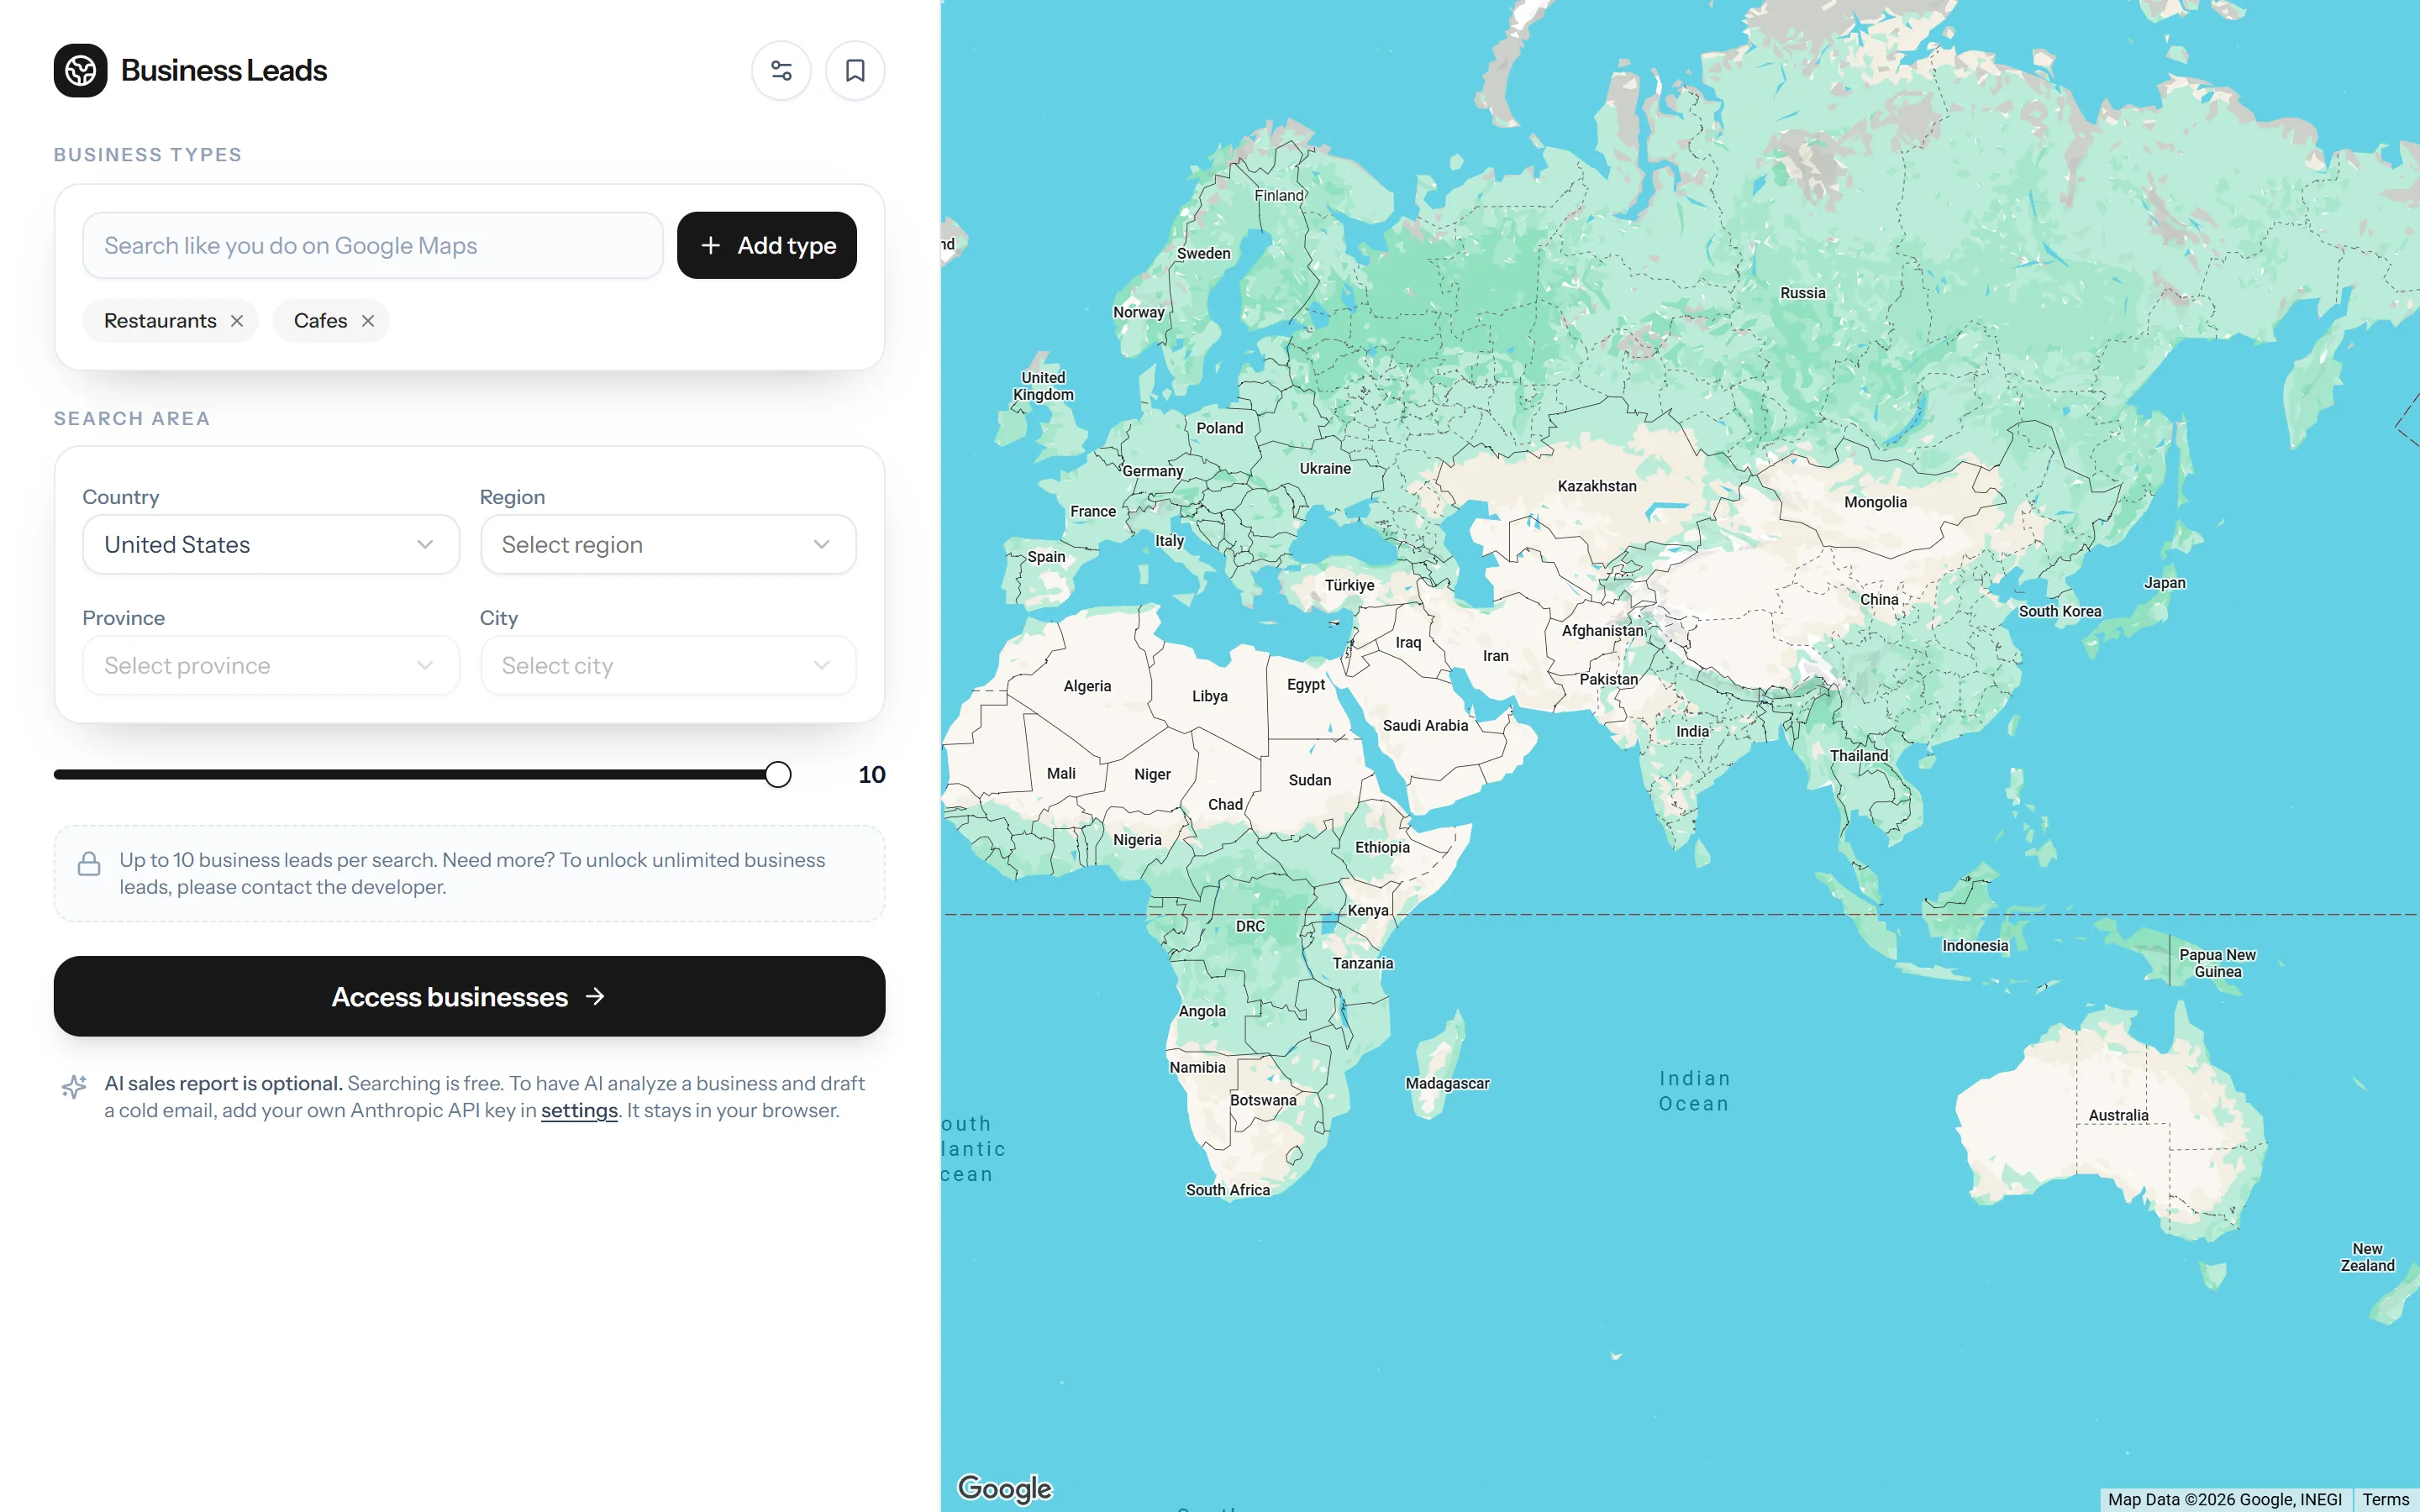Click the Restaurants chip label
This screenshot has height=1512, width=2420.
point(160,321)
